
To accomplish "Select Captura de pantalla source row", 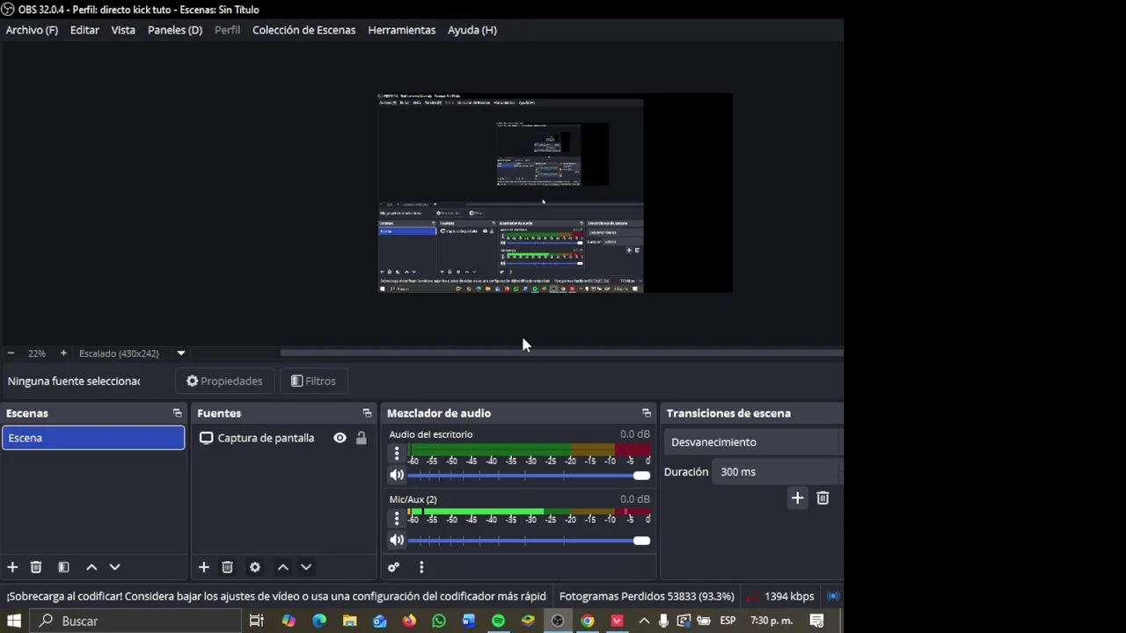I will pos(283,438).
